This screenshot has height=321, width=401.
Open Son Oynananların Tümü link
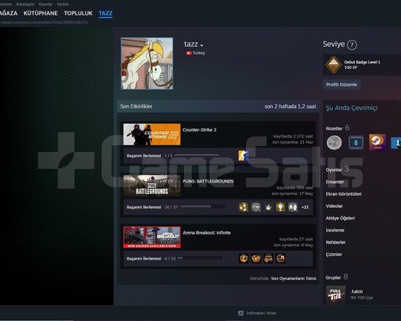pyautogui.click(x=293, y=278)
